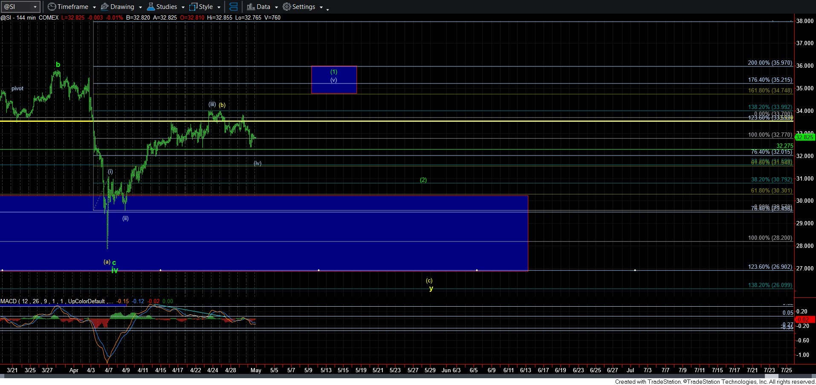Viewport: 816px width, 385px height.
Task: Select the green (2) wave label
Action: (x=423, y=180)
